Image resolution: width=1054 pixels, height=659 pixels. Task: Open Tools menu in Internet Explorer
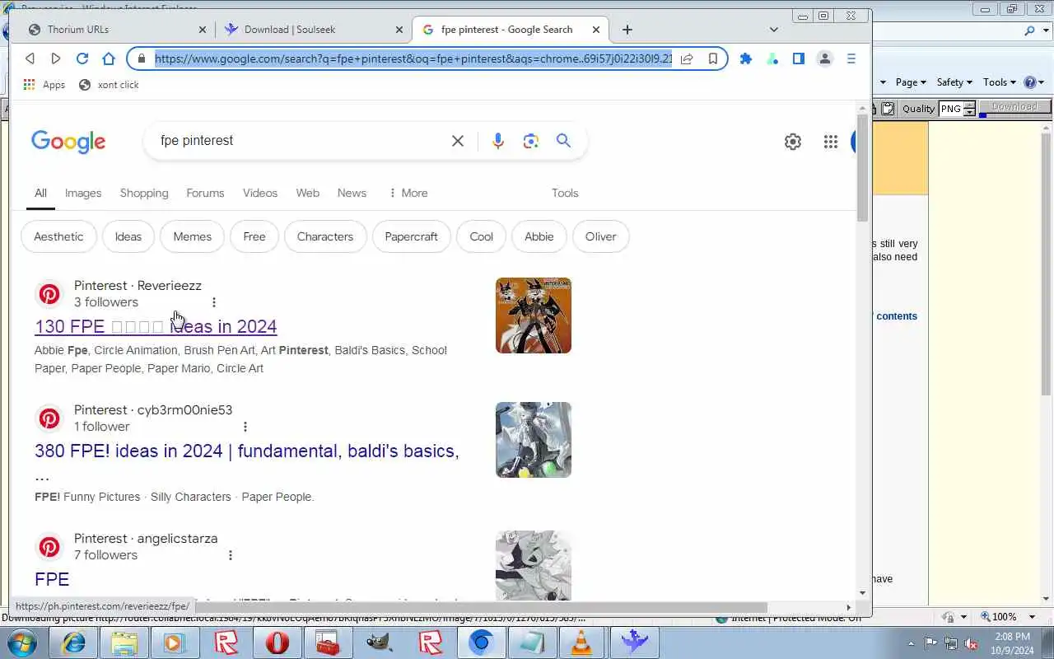[1000, 82]
